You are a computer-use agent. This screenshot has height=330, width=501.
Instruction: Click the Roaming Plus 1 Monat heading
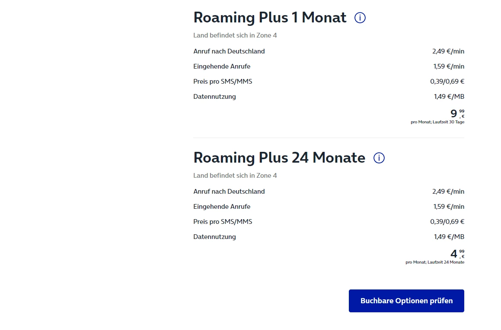[x=270, y=18]
